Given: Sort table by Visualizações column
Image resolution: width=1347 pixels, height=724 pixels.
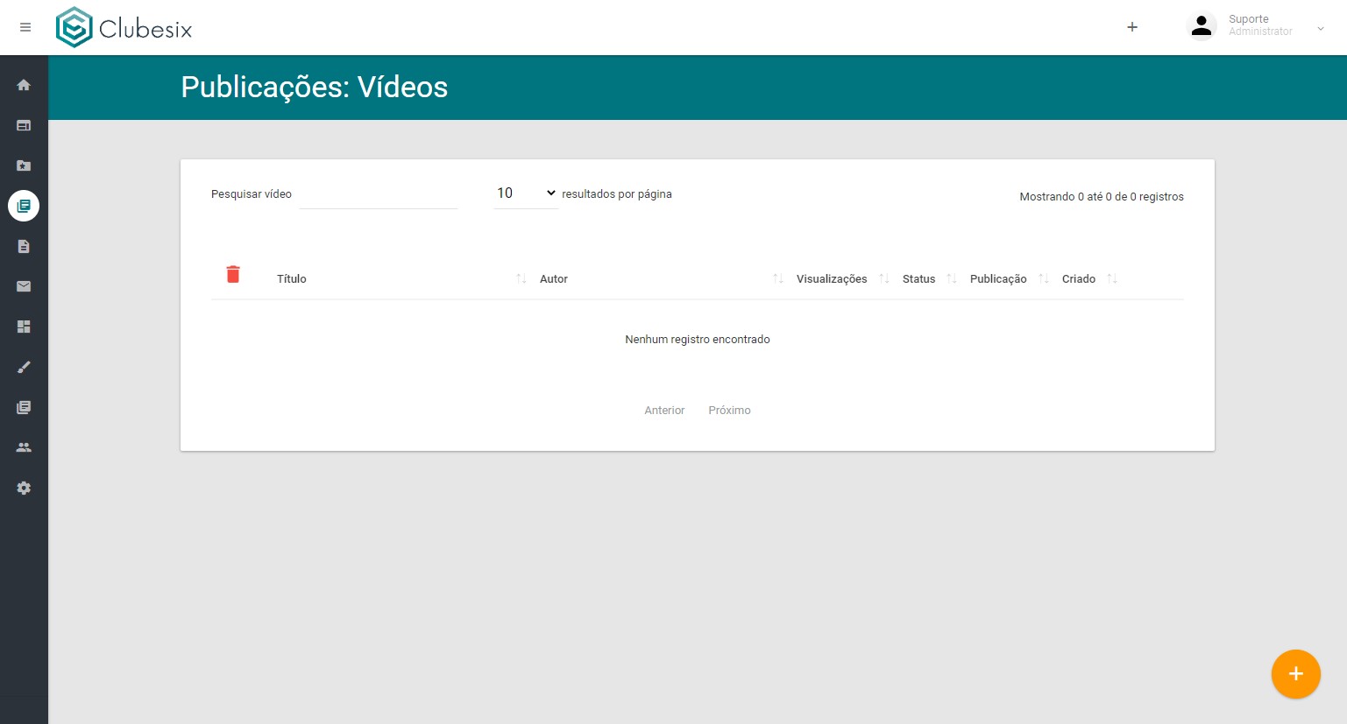Looking at the screenshot, I should 832,279.
